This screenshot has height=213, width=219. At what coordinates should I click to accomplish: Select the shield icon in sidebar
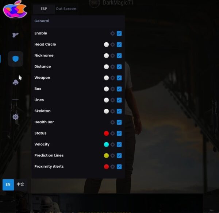pyautogui.click(x=15, y=59)
